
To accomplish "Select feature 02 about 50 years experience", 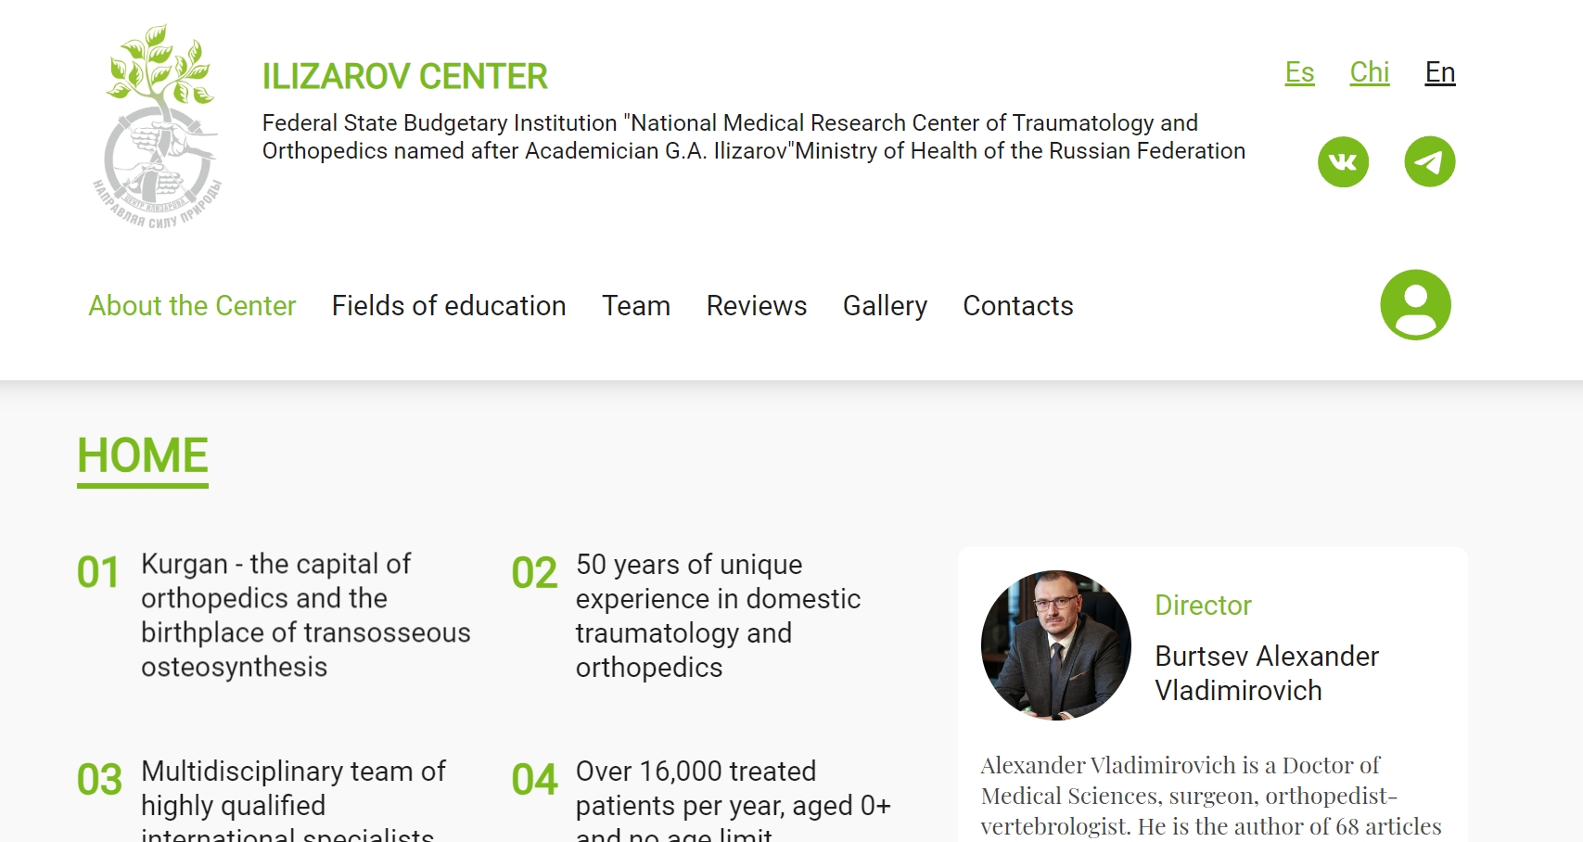I will click(x=687, y=616).
